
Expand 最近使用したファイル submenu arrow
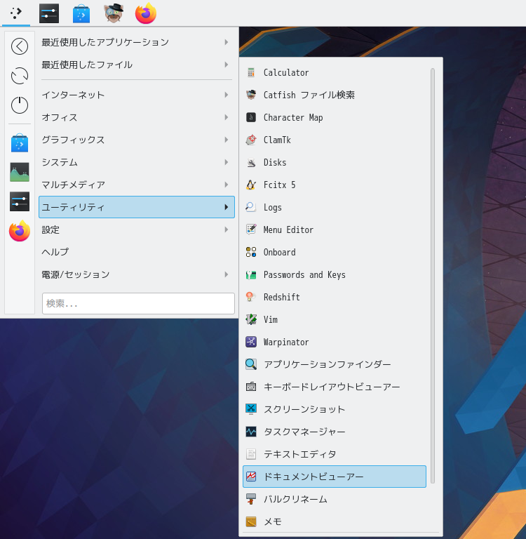pyautogui.click(x=226, y=65)
